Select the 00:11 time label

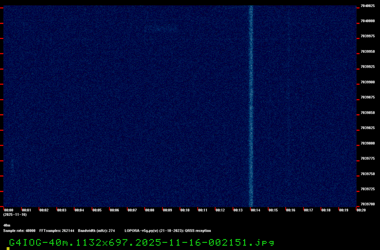203,210
